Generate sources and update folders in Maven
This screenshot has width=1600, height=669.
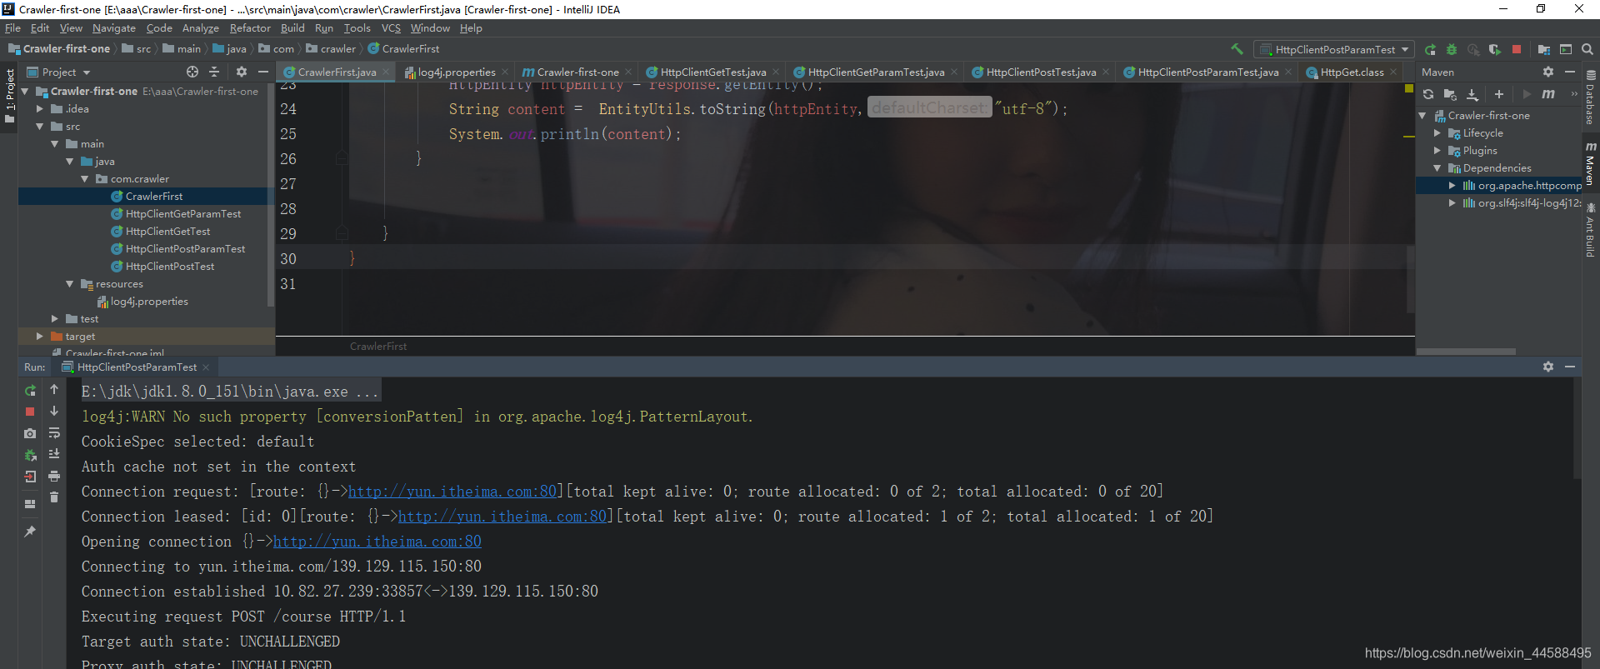1450,94
